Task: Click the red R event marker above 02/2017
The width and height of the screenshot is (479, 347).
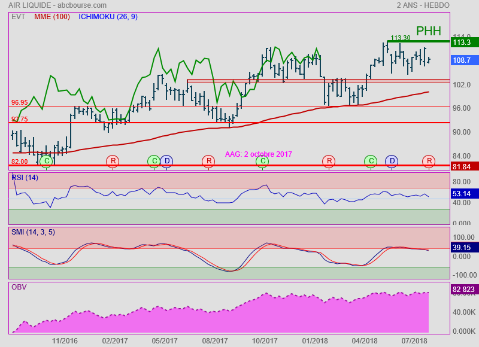Action: [113, 161]
